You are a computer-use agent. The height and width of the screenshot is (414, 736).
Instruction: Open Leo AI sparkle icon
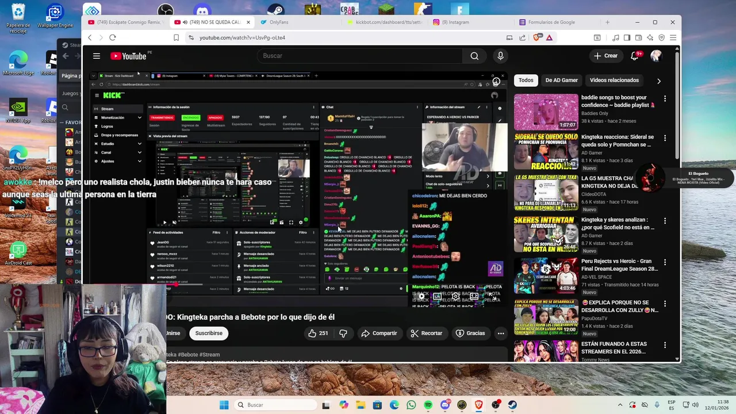650,37
